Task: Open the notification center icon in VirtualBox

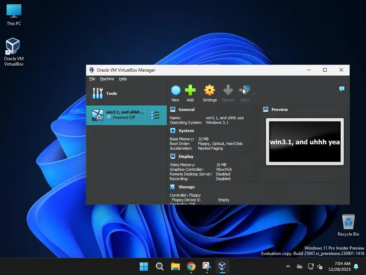Action: pos(342,89)
